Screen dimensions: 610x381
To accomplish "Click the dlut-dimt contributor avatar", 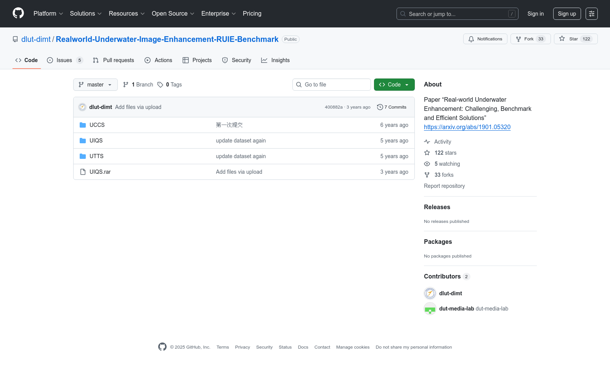I will tap(430, 293).
